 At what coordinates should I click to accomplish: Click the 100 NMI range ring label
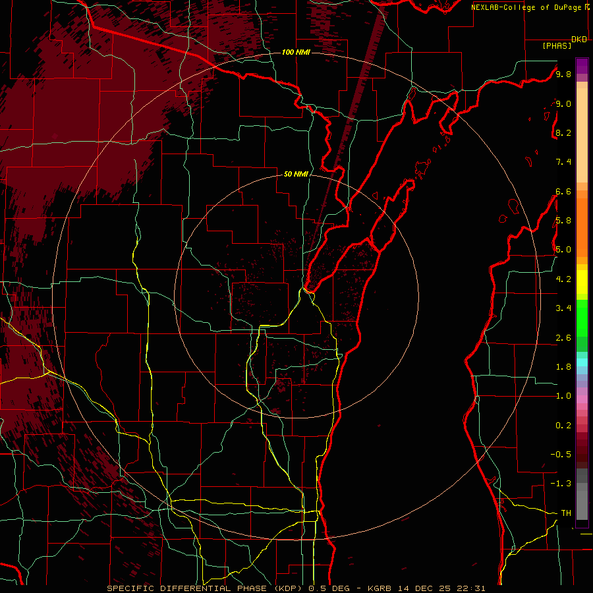pos(296,52)
